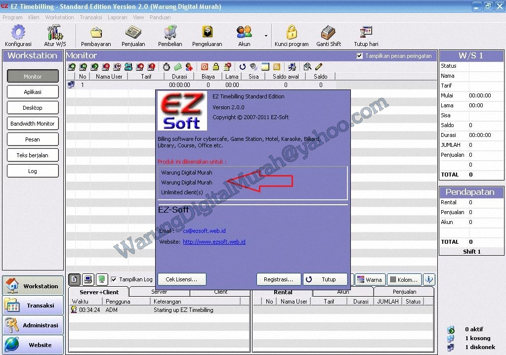Viewport: 506px width, 355px height.
Task: Open the Administrasi navigation section
Action: click(33, 325)
